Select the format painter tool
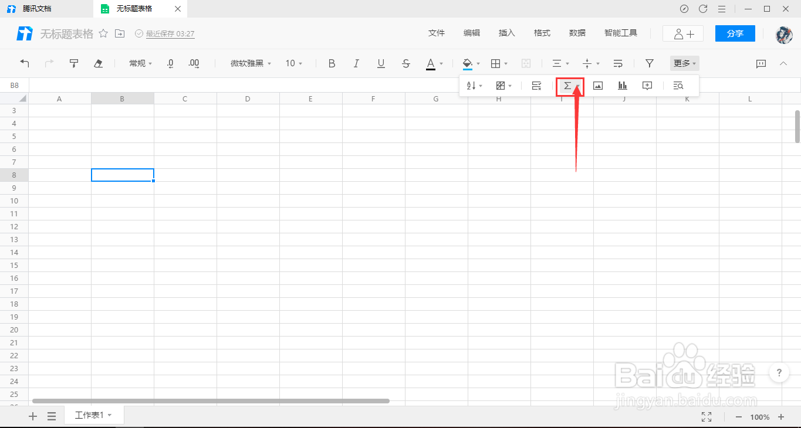801x428 pixels. pyautogui.click(x=74, y=63)
